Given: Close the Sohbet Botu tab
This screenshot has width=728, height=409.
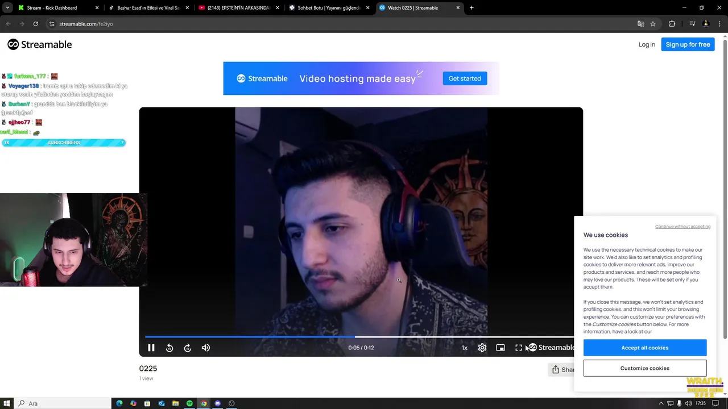Looking at the screenshot, I should pyautogui.click(x=367, y=8).
